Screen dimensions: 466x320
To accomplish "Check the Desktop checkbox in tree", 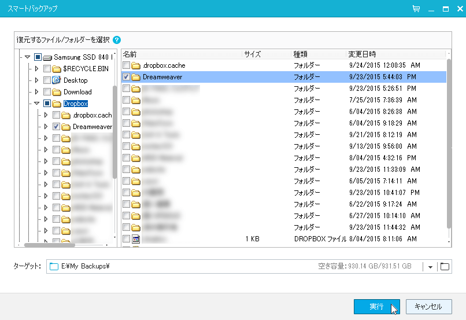I will pyautogui.click(x=47, y=80).
